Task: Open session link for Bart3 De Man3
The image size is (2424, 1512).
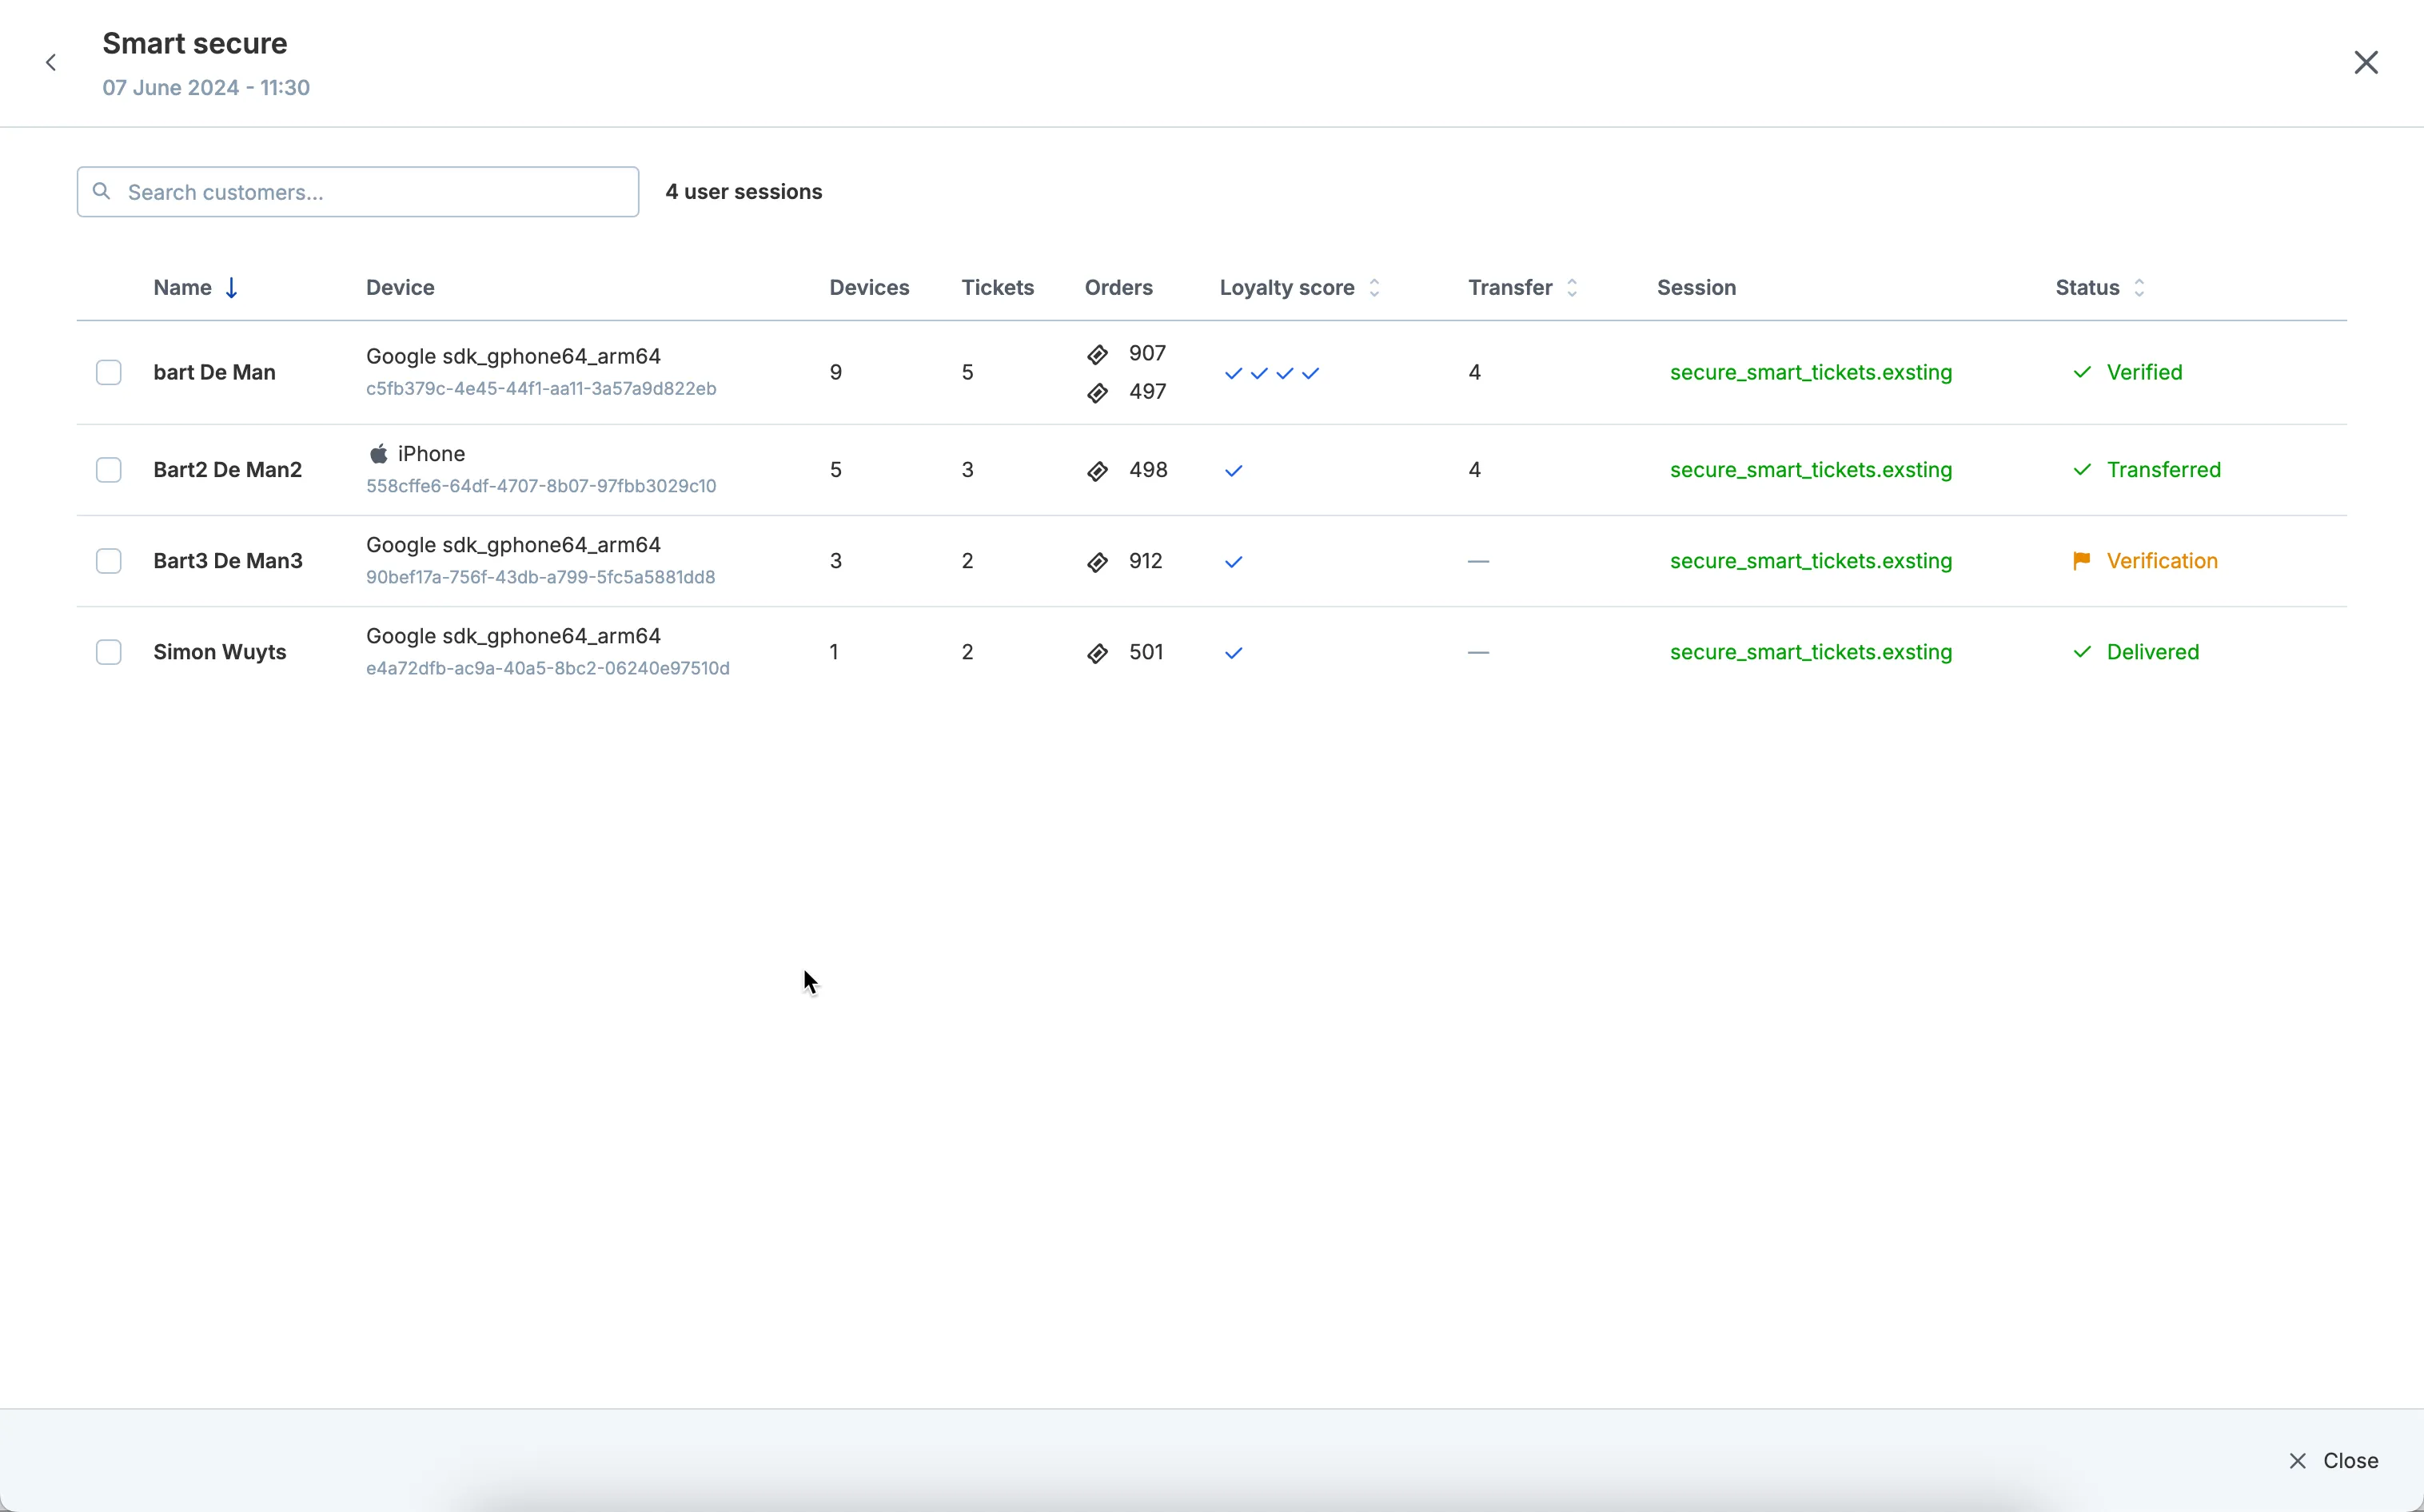Action: [1811, 561]
